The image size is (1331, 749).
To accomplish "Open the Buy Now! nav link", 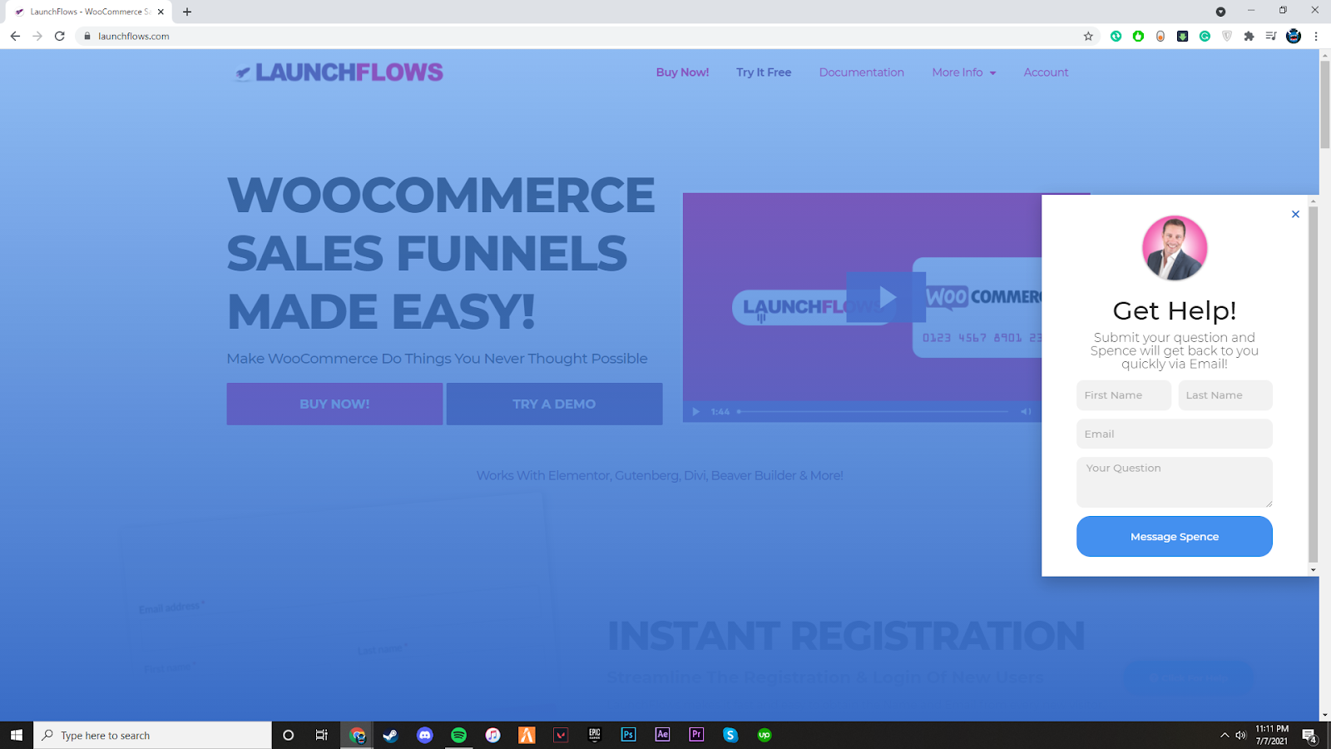I will click(682, 72).
